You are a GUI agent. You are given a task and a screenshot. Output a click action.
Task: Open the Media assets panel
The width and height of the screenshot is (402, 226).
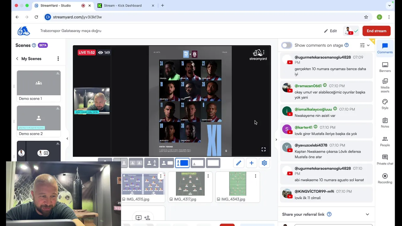click(x=385, y=85)
